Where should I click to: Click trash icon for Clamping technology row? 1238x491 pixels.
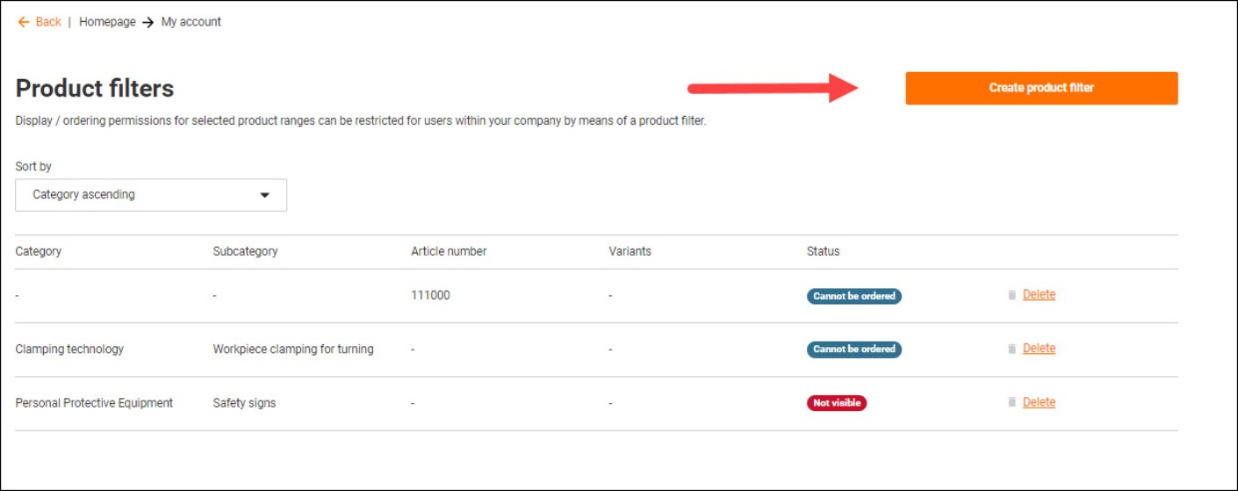click(x=1011, y=349)
